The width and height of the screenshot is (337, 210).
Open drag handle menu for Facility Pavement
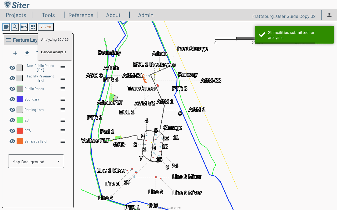pyautogui.click(x=63, y=78)
